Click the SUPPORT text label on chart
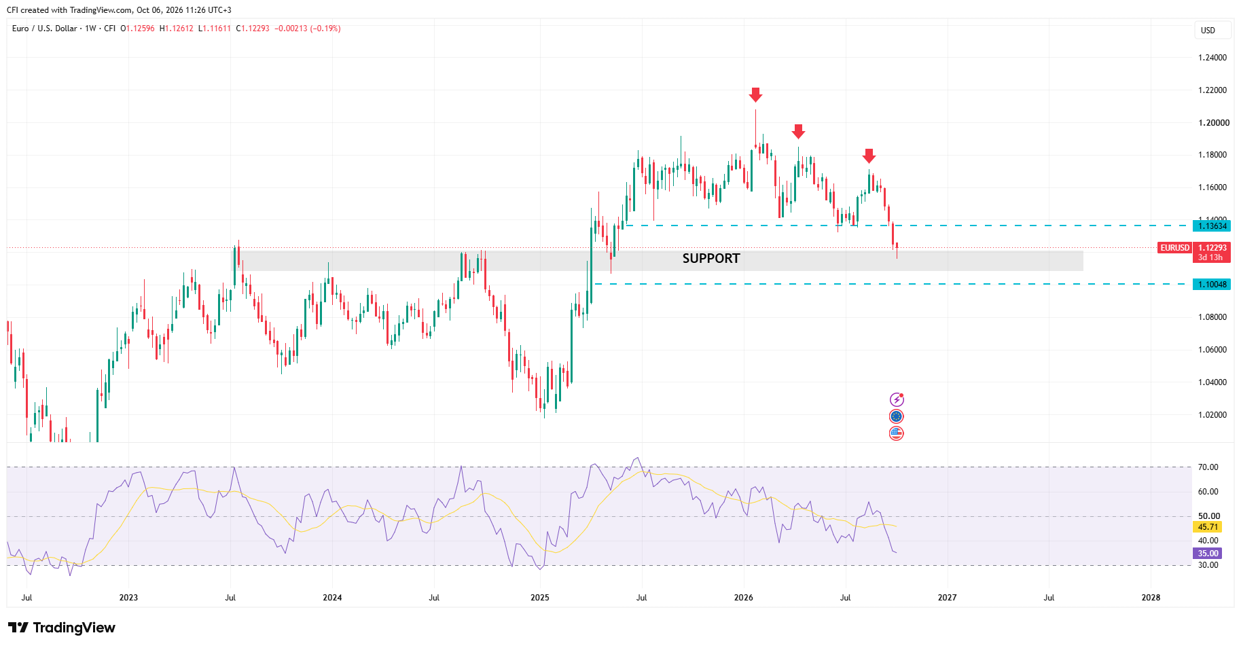This screenshot has width=1241, height=648. click(x=711, y=259)
